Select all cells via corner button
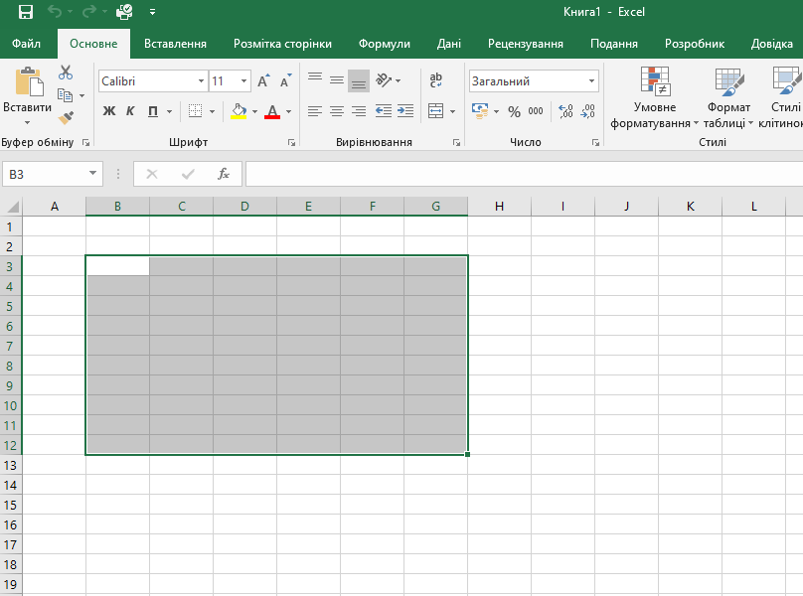 pos(12,207)
